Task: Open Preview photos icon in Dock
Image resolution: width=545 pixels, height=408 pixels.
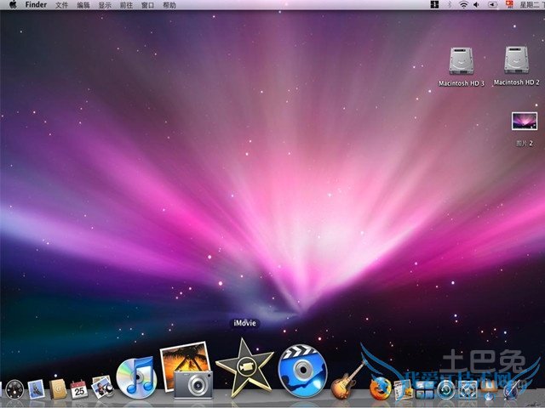Action: pos(101,387)
